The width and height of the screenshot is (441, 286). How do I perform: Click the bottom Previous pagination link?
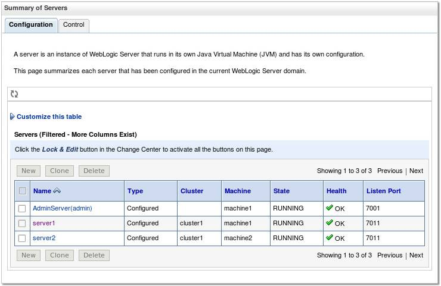coord(390,255)
